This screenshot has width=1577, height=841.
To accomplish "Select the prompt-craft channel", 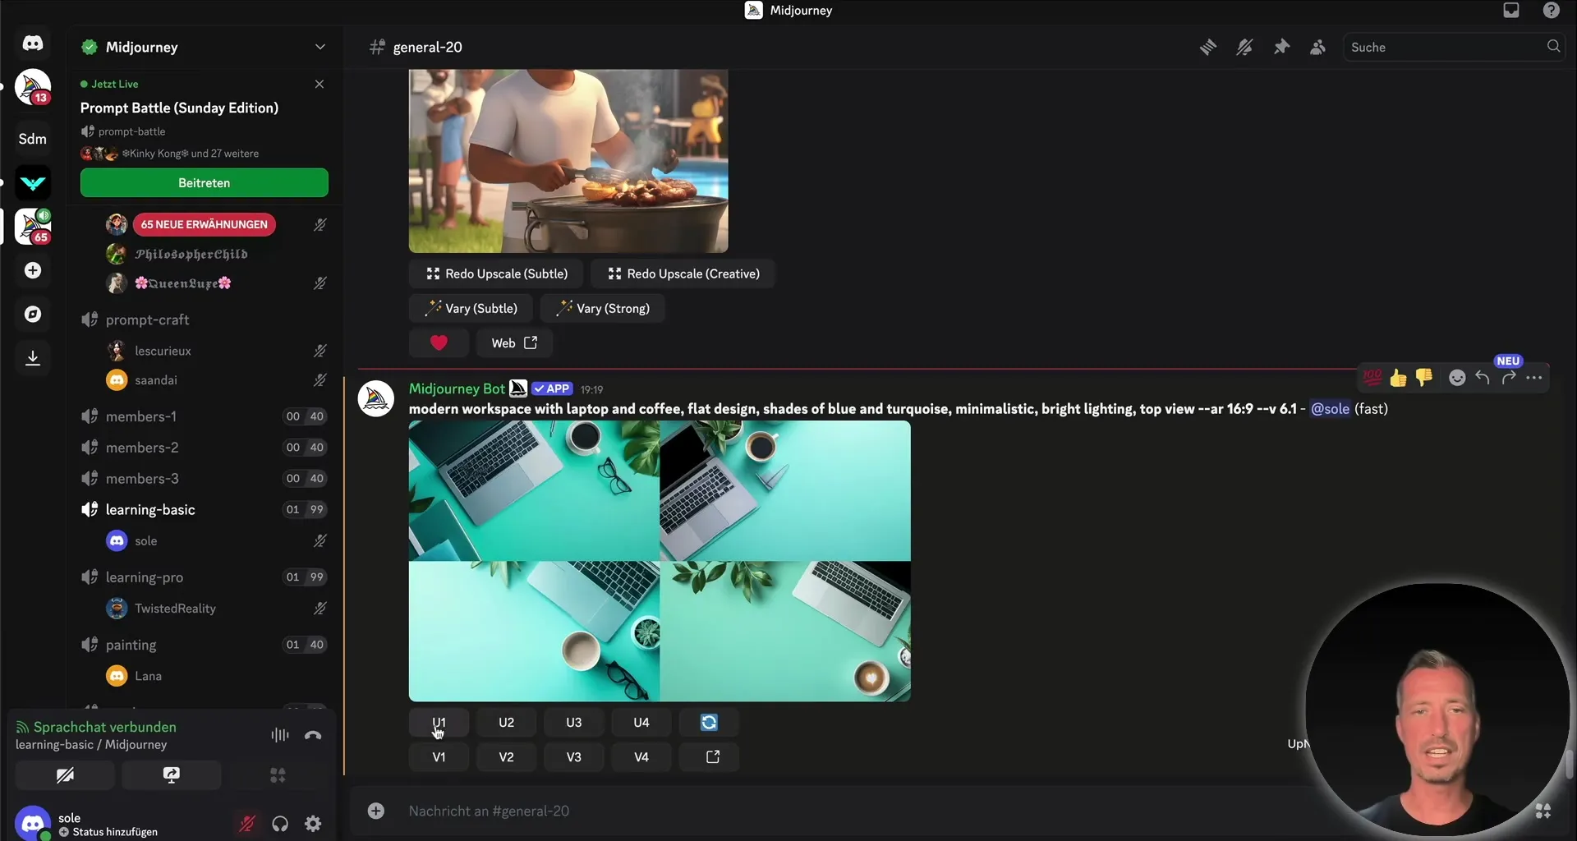I will click(x=146, y=319).
